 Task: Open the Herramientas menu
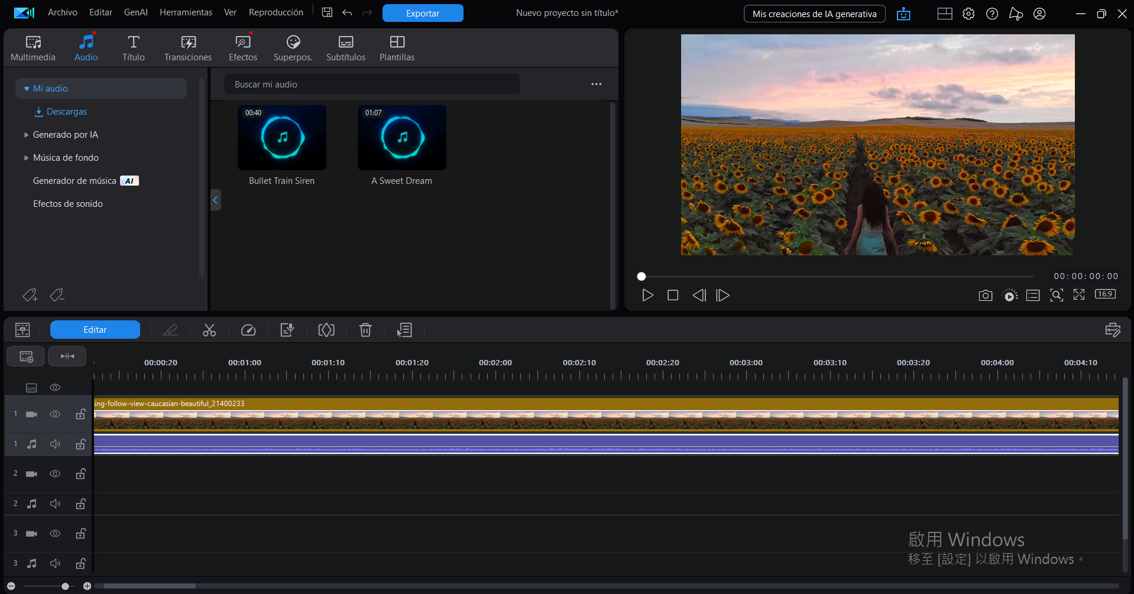[x=186, y=12]
